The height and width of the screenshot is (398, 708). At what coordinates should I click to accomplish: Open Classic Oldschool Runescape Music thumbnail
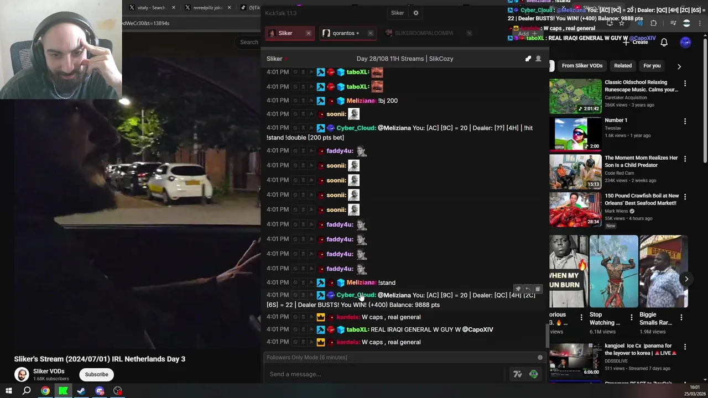pyautogui.click(x=575, y=96)
